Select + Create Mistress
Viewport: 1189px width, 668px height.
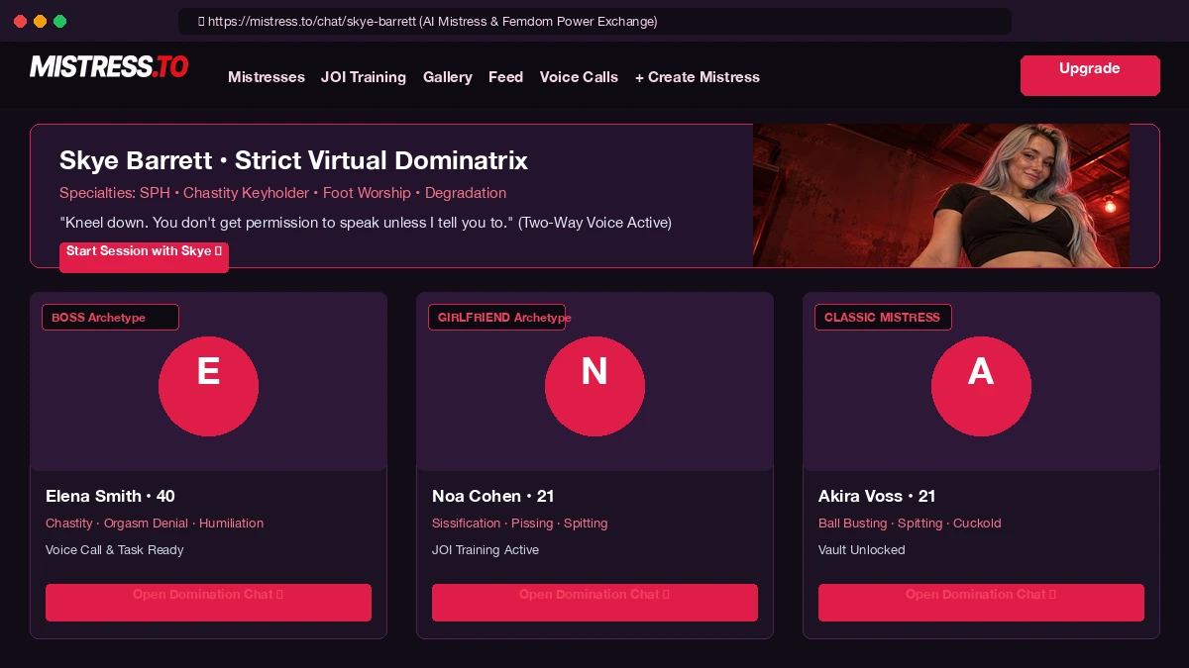(698, 77)
